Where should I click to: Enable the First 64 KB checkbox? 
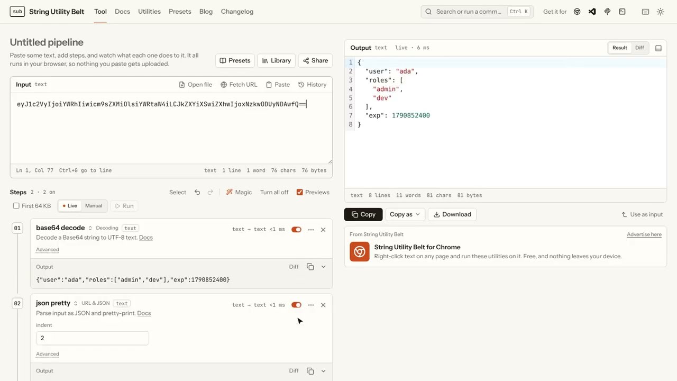point(16,206)
